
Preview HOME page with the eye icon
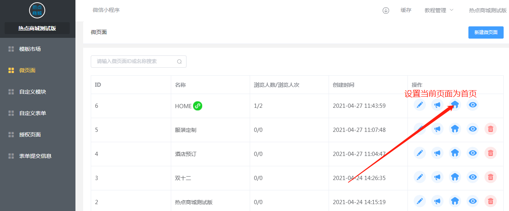[473, 105]
